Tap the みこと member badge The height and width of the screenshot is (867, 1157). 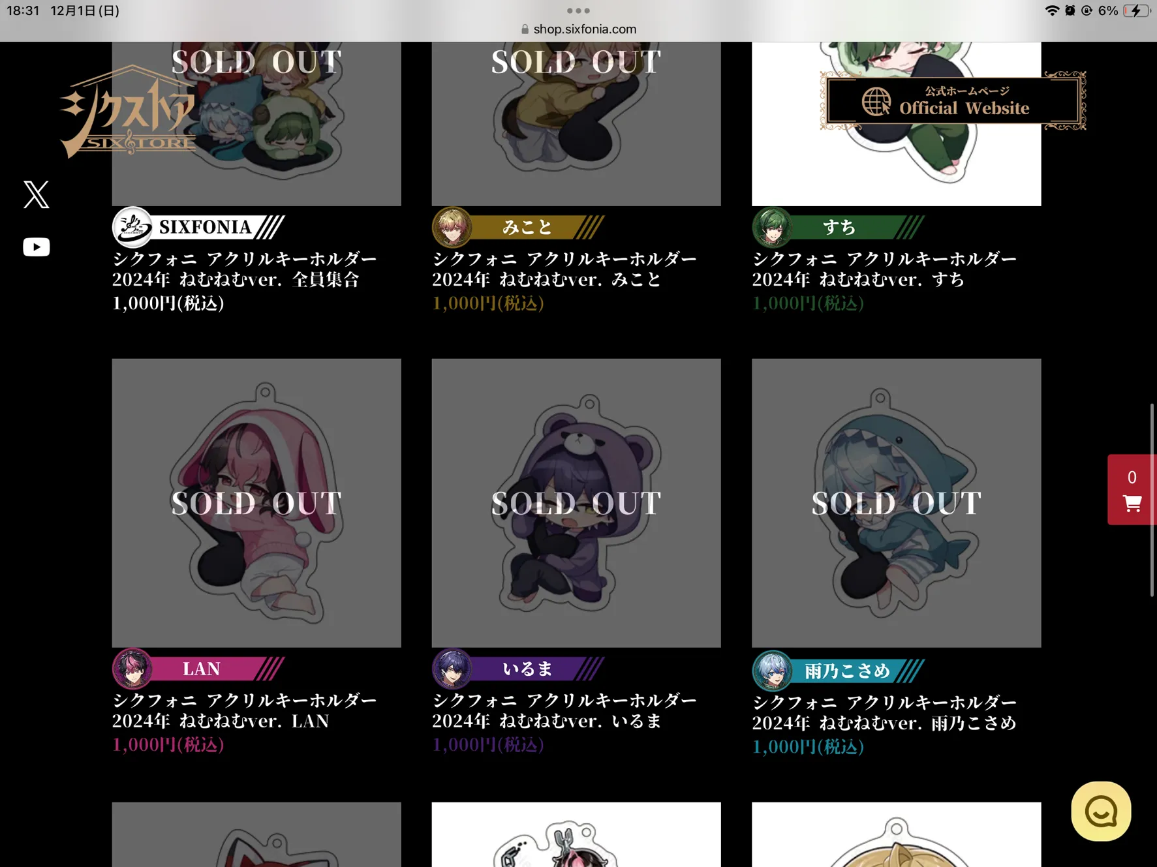[x=518, y=227]
